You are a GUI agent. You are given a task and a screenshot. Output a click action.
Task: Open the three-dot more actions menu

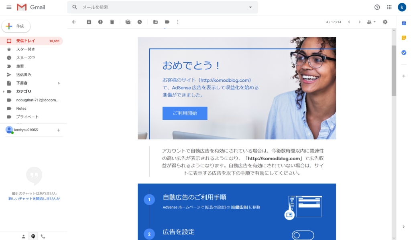pyautogui.click(x=178, y=22)
